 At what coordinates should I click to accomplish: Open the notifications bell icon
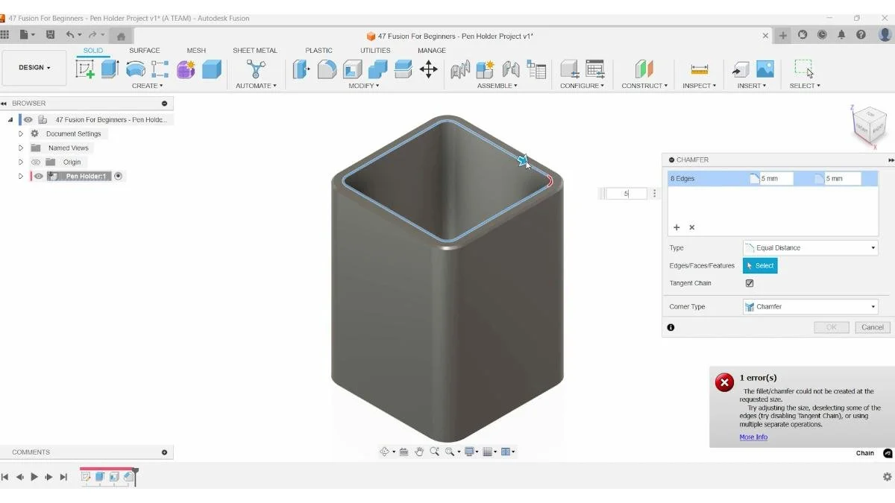(841, 35)
